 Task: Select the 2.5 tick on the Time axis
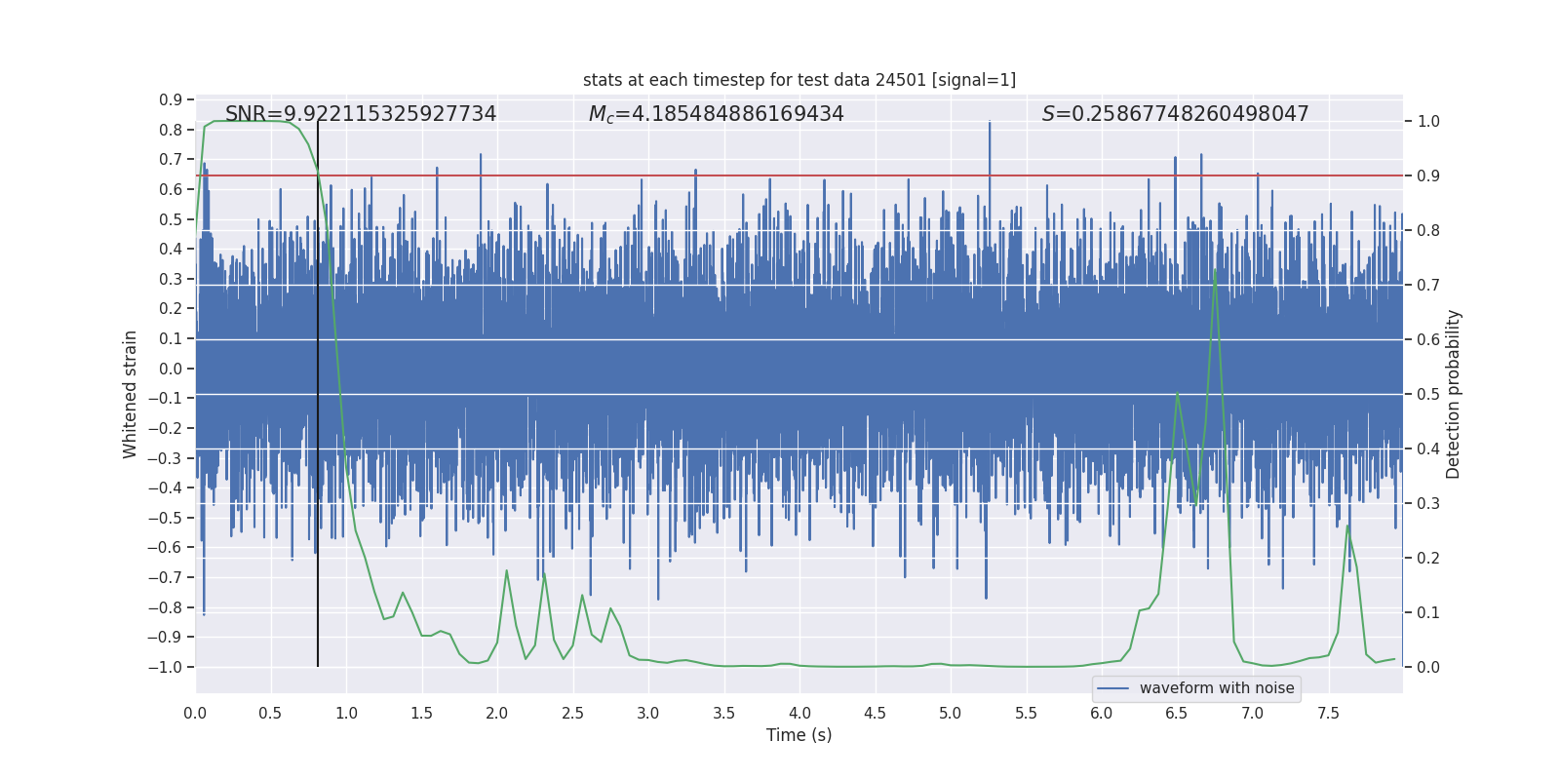(573, 713)
